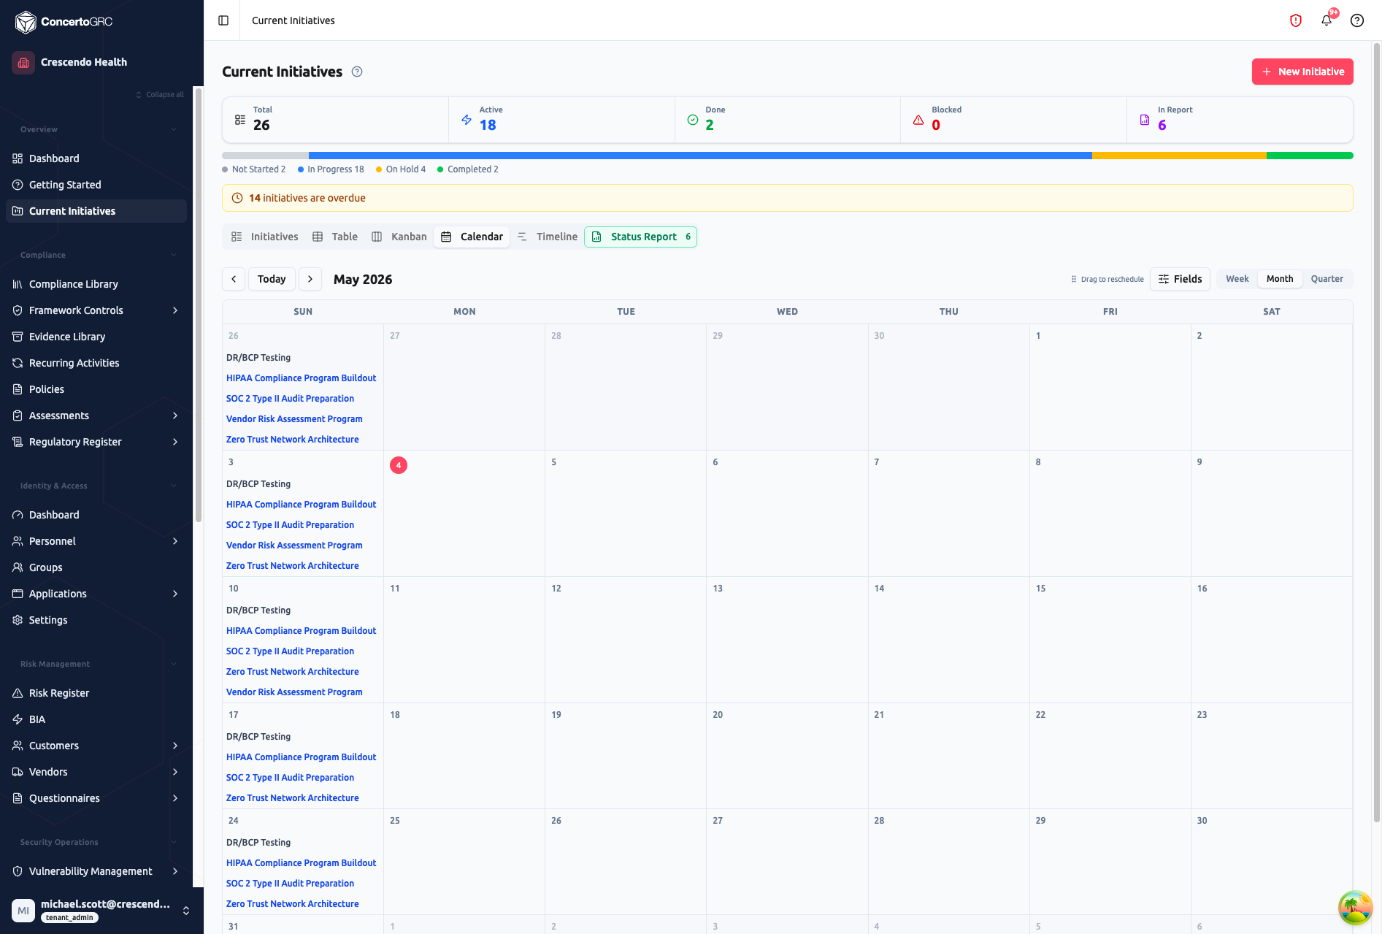
Task: Click the Recurring Activities refresh icon
Action: [18, 363]
